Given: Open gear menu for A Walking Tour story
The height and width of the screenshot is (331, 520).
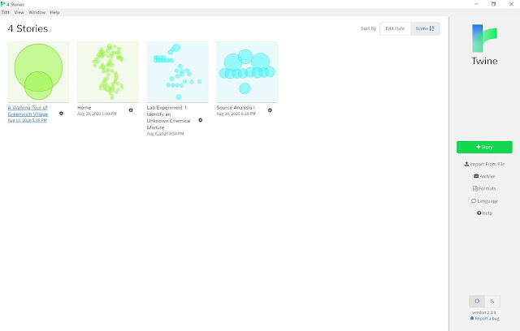Looking at the screenshot, I should point(62,114).
